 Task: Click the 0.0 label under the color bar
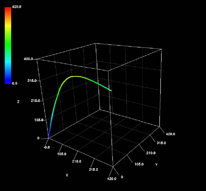(15, 83)
